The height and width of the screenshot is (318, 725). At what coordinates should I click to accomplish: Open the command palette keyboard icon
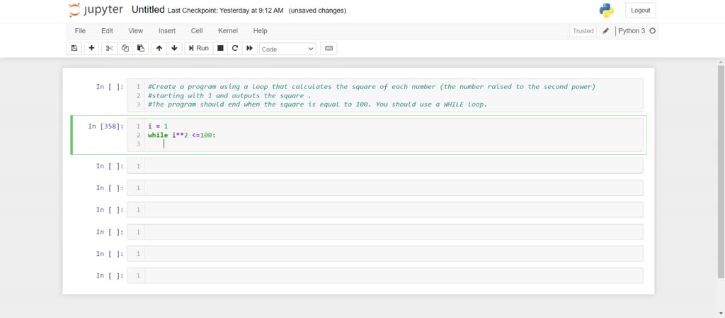(328, 48)
